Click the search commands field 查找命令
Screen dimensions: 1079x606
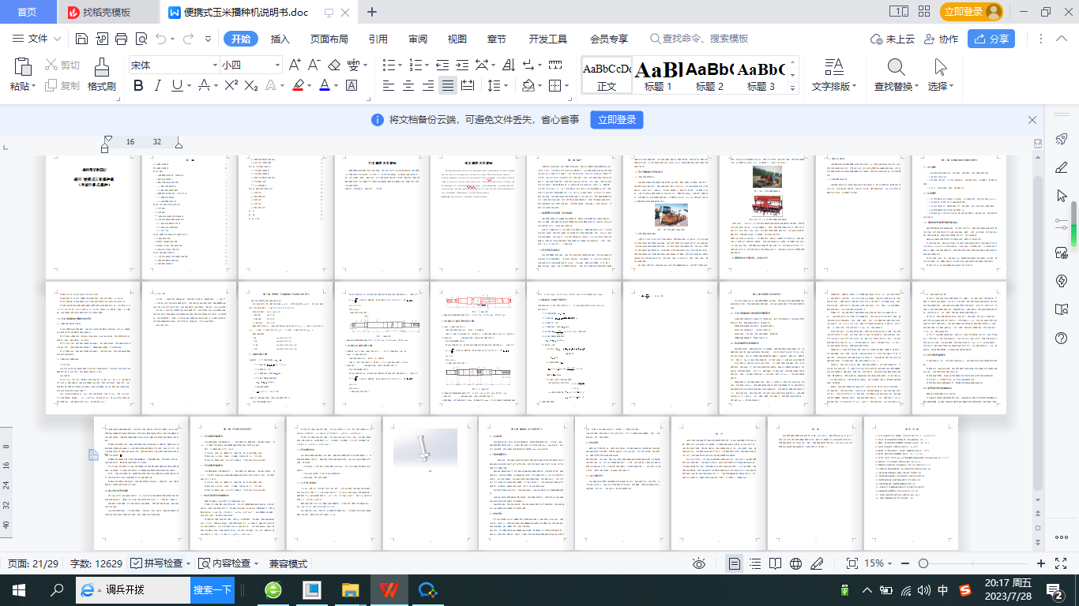pos(705,39)
